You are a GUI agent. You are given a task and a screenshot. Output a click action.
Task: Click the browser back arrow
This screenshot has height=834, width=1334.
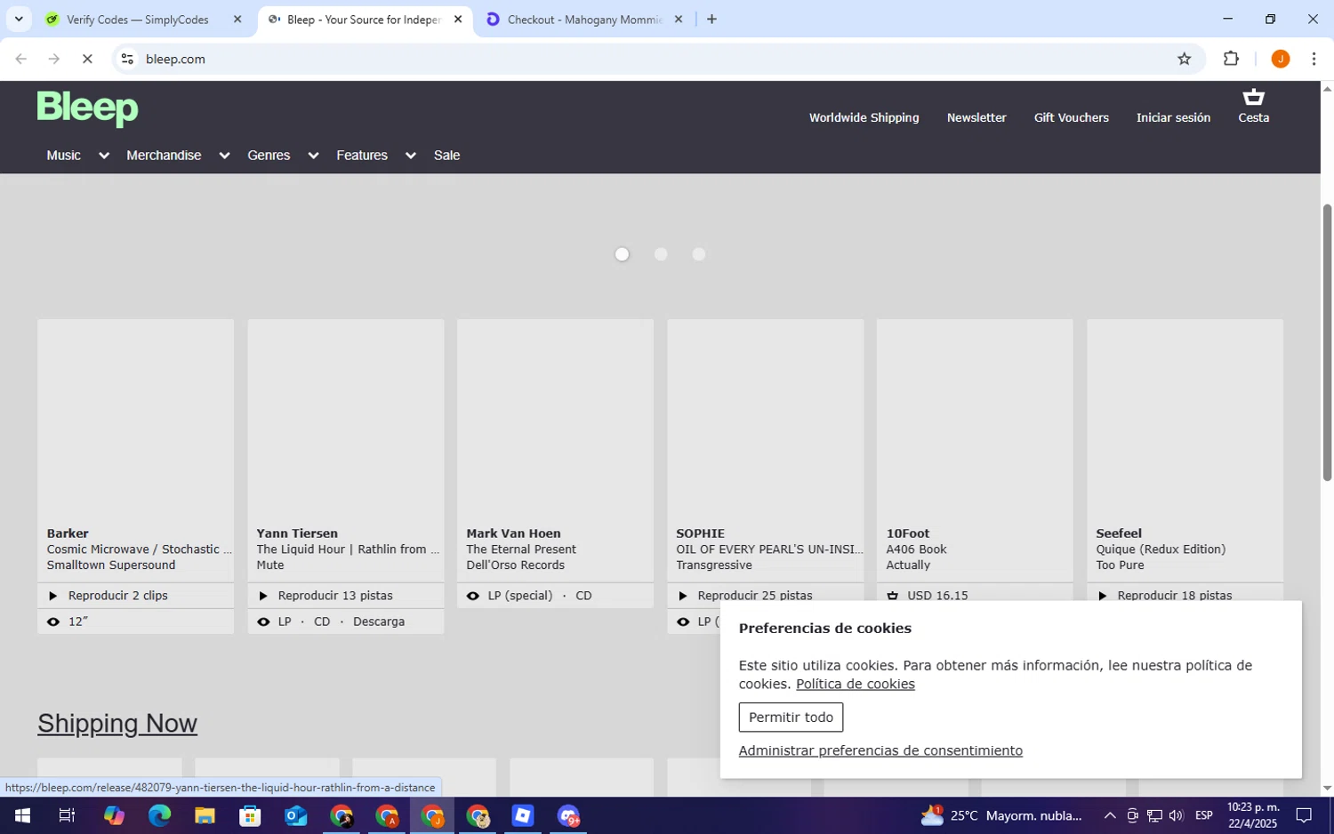[x=21, y=59]
